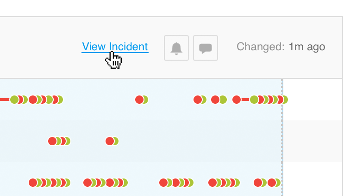Click the 'Changed: 1m ago' timestamp
Viewport: 356px width, 196px height.
coord(281,47)
